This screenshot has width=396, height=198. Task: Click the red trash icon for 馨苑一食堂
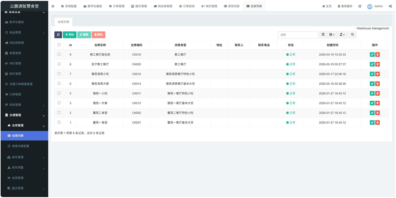click(377, 123)
